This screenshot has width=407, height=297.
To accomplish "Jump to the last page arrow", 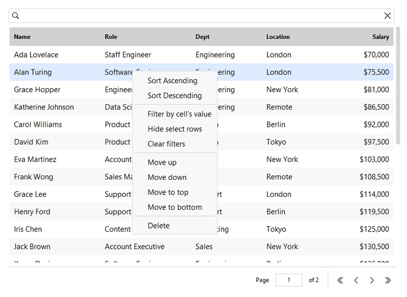I will click(x=388, y=280).
